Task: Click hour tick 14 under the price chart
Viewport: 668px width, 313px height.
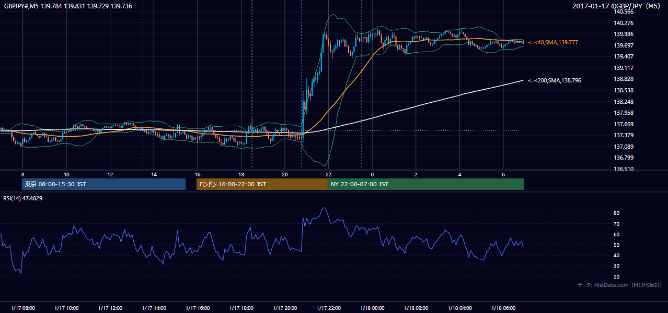Action: pyautogui.click(x=154, y=174)
